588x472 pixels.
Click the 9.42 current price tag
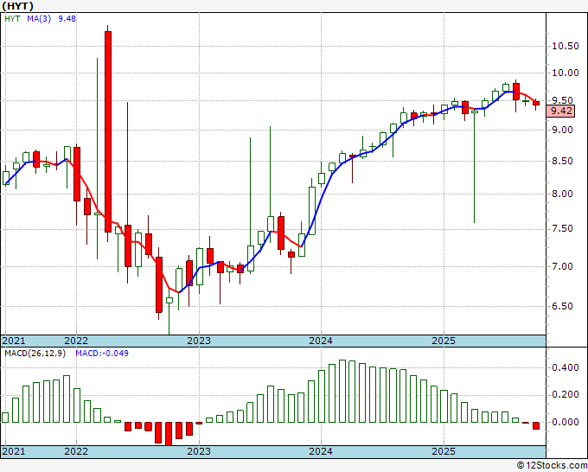(x=561, y=111)
